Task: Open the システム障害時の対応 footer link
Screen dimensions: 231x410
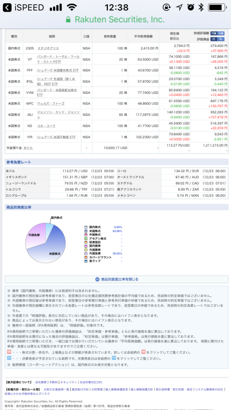Action: (x=209, y=389)
